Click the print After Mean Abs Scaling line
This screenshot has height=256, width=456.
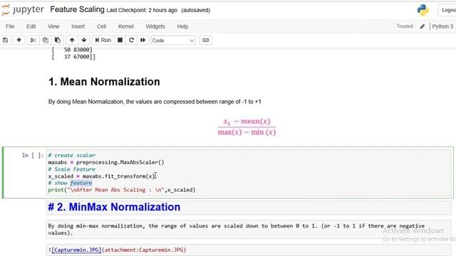coord(122,190)
